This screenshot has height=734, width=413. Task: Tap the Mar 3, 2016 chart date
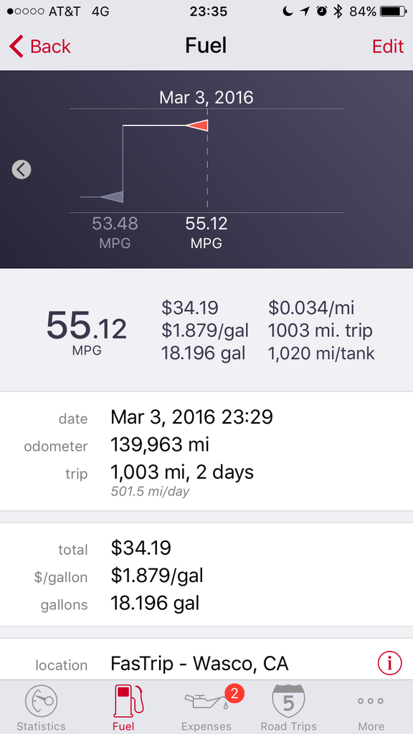206,97
